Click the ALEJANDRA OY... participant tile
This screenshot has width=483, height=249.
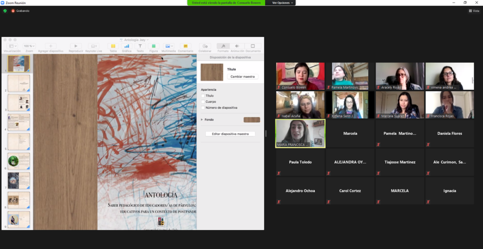[x=350, y=162]
